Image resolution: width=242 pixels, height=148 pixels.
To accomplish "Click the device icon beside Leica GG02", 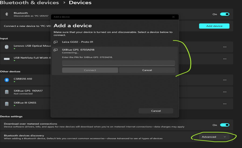I will 56,42.
